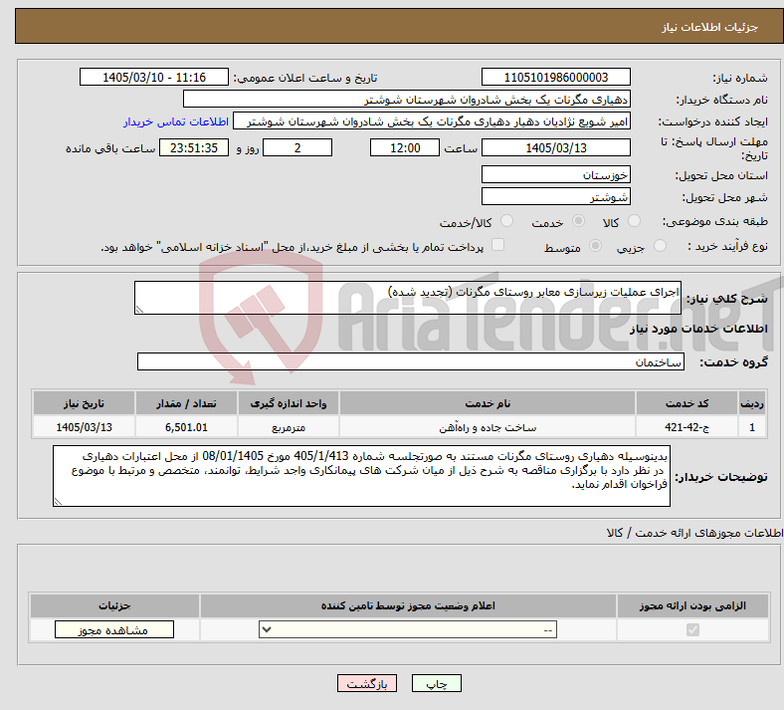Open the license status dropdown
This screenshot has width=784, height=710.
[408, 629]
